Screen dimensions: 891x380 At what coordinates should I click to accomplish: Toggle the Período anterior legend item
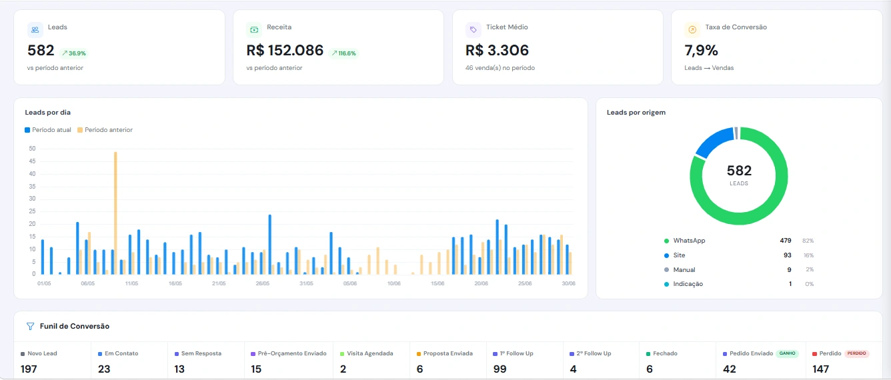tap(105, 130)
